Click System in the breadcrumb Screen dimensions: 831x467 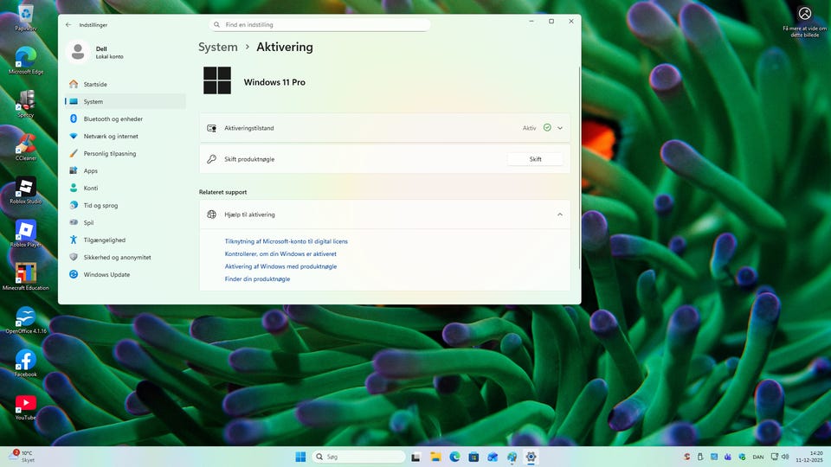(217, 48)
